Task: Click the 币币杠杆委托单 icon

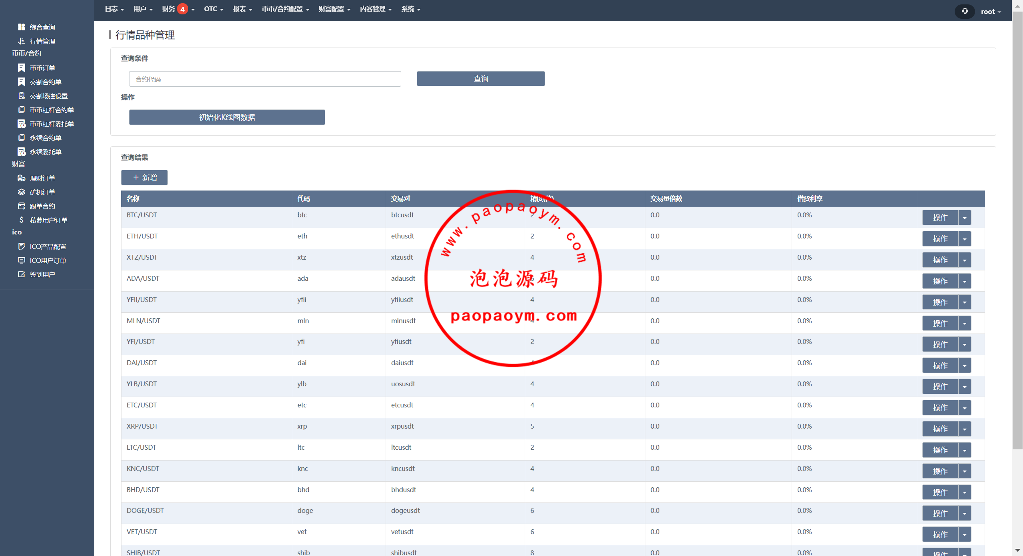Action: (22, 124)
